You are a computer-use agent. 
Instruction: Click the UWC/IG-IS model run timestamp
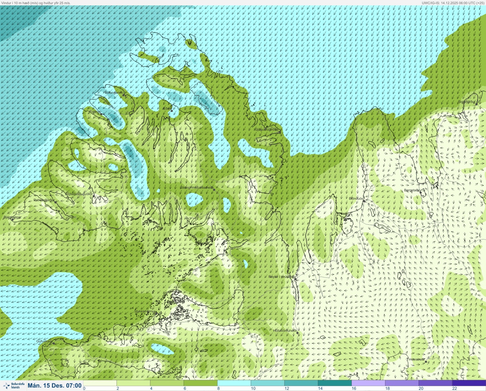point(453,3)
